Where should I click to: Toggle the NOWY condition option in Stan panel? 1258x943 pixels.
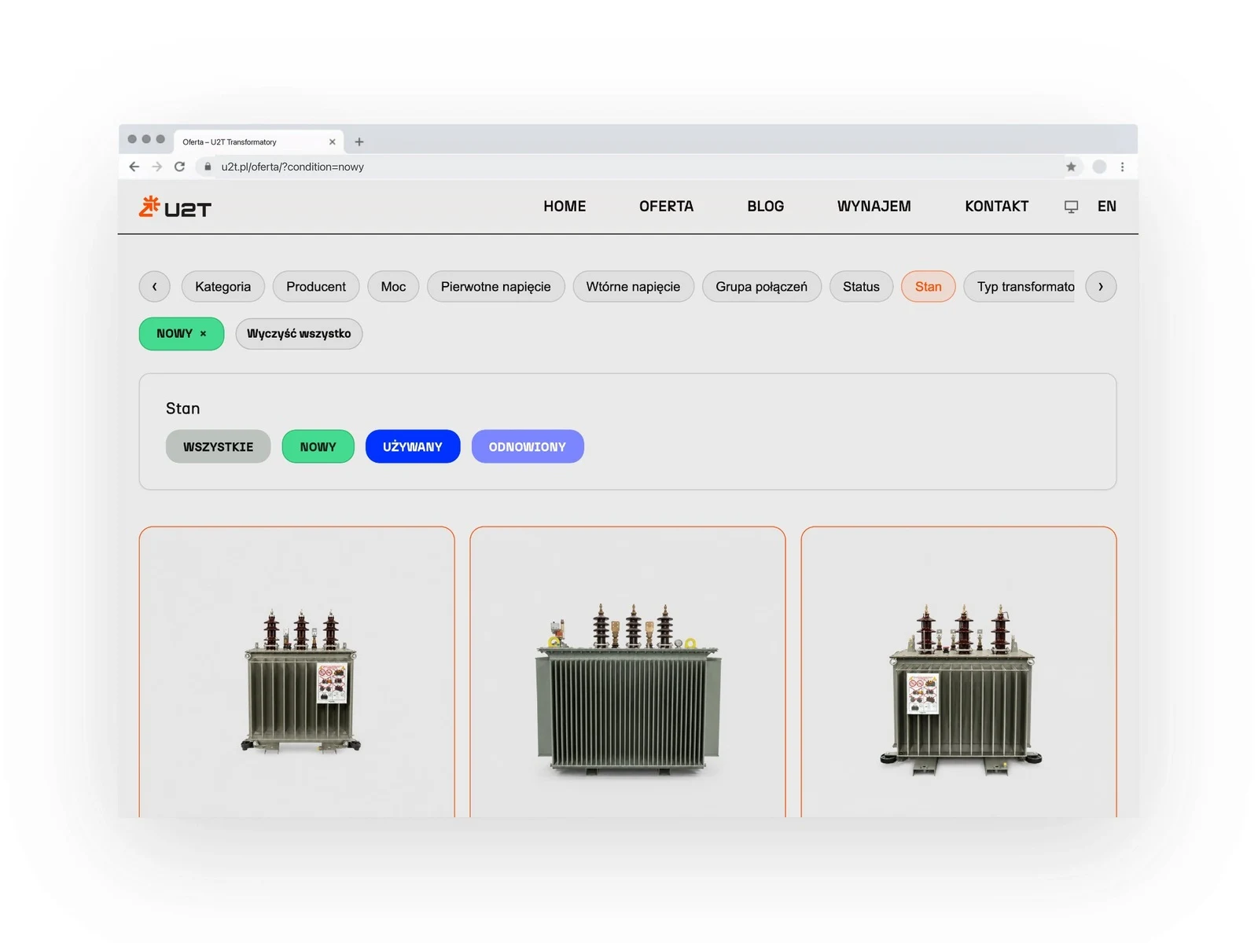[x=318, y=446]
